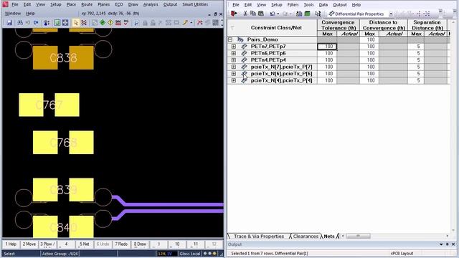Click the Save icon in layout toolbar
The width and height of the screenshot is (459, 258).
click(x=9, y=22)
